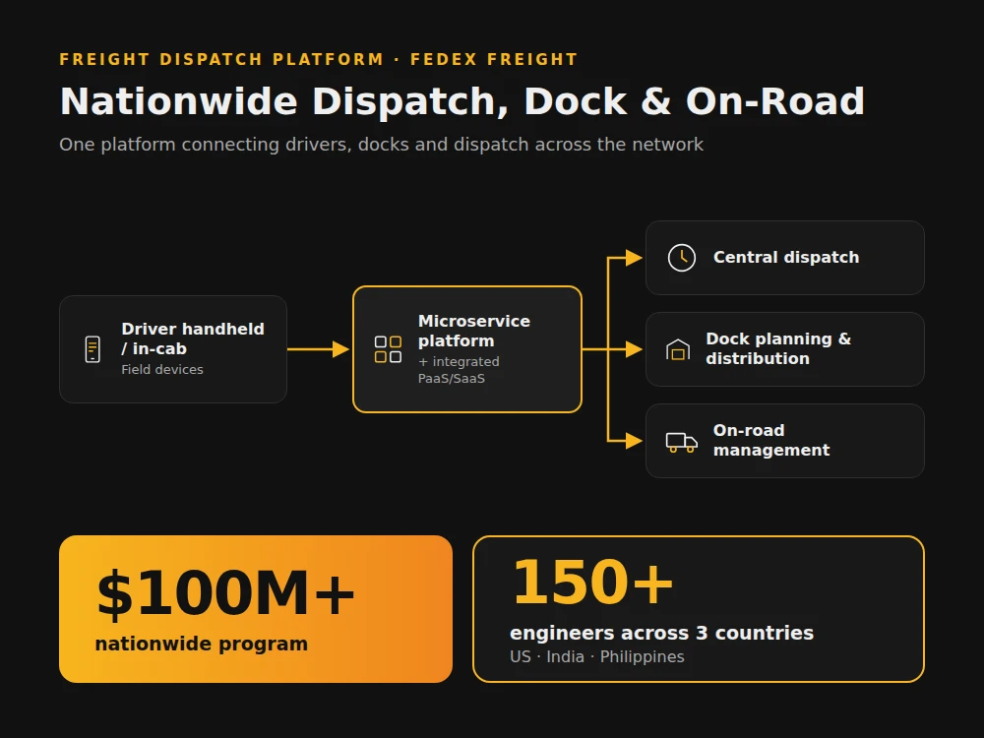Click the "Dock planning & distribution" label

pos(778,349)
